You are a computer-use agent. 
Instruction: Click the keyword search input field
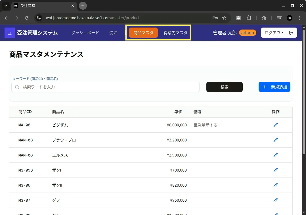[105, 87]
